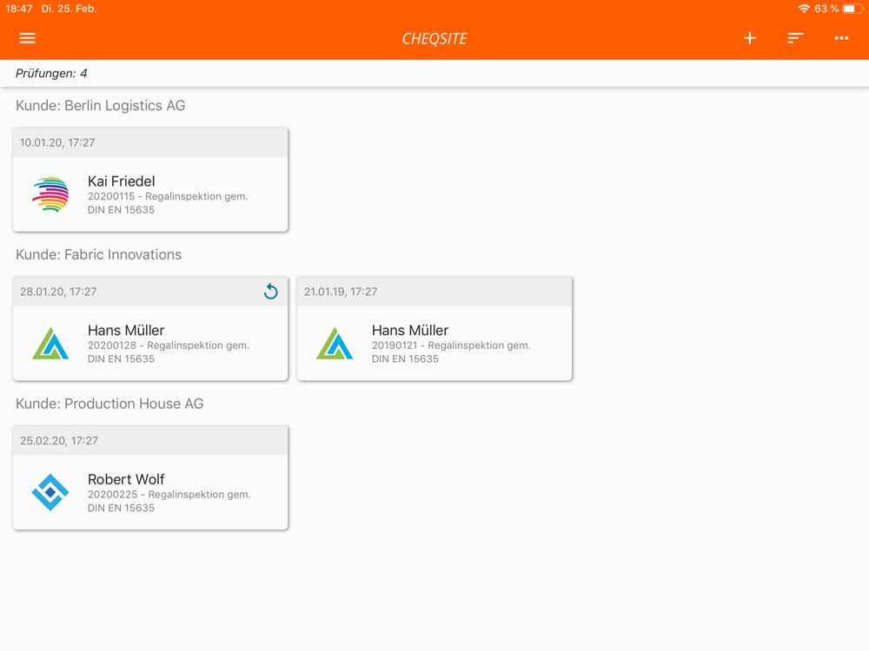The width and height of the screenshot is (869, 651).
Task: Tap the battery indicator icon
Action: (x=853, y=9)
